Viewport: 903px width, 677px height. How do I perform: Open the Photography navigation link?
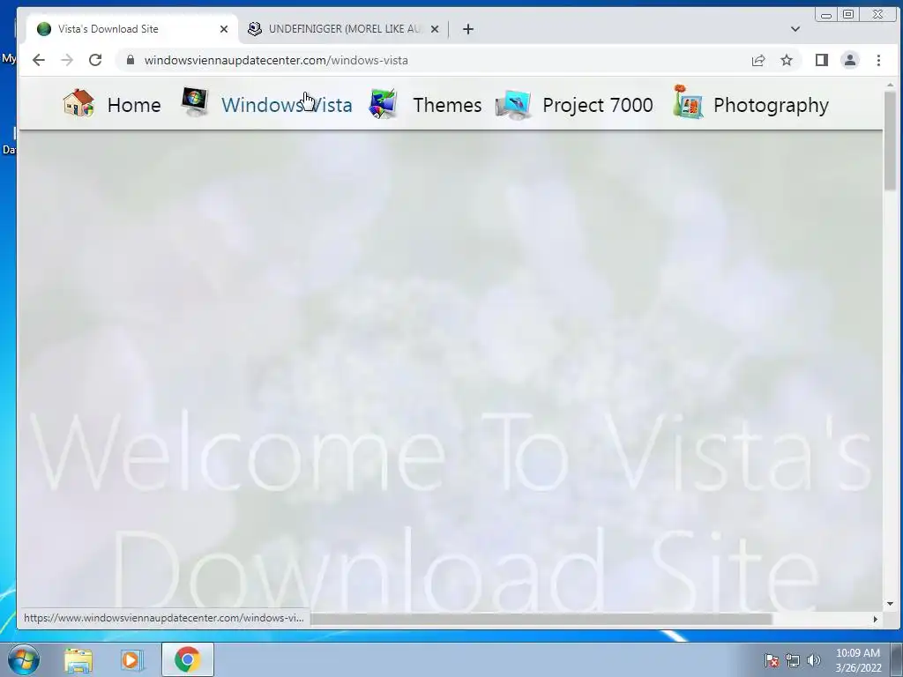pyautogui.click(x=771, y=105)
